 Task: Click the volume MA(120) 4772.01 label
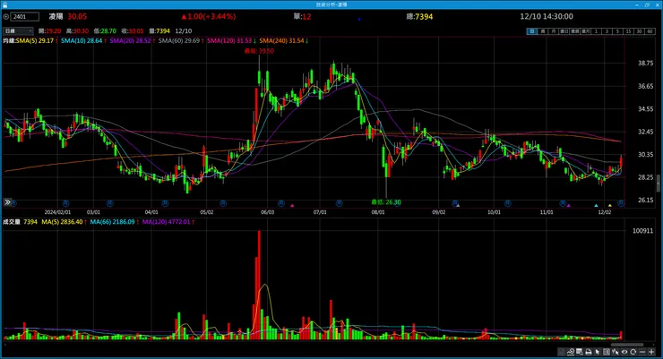pos(166,222)
